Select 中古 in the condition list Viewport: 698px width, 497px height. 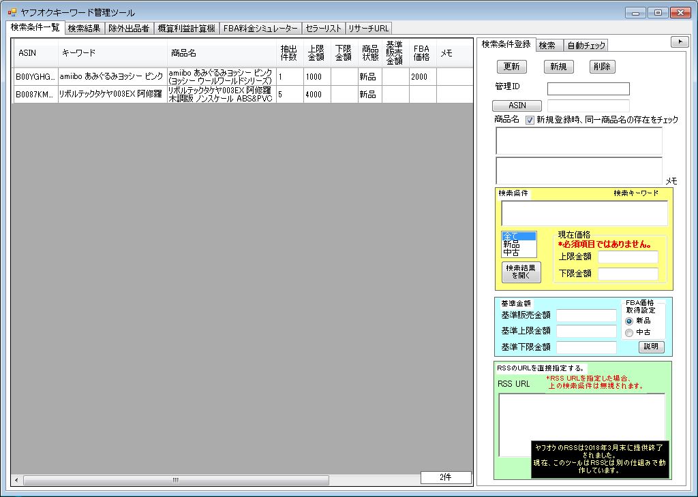coord(519,253)
